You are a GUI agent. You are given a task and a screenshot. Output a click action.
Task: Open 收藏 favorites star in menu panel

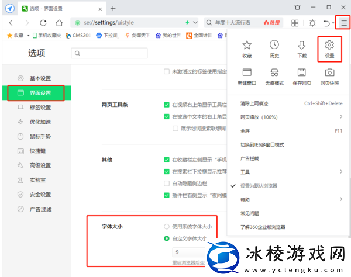[x=247, y=49]
